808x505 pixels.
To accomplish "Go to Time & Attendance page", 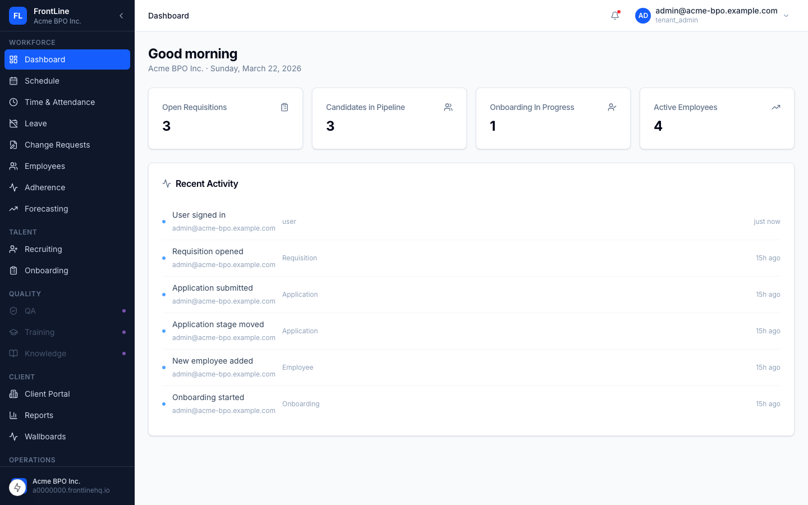I will 59,102.
